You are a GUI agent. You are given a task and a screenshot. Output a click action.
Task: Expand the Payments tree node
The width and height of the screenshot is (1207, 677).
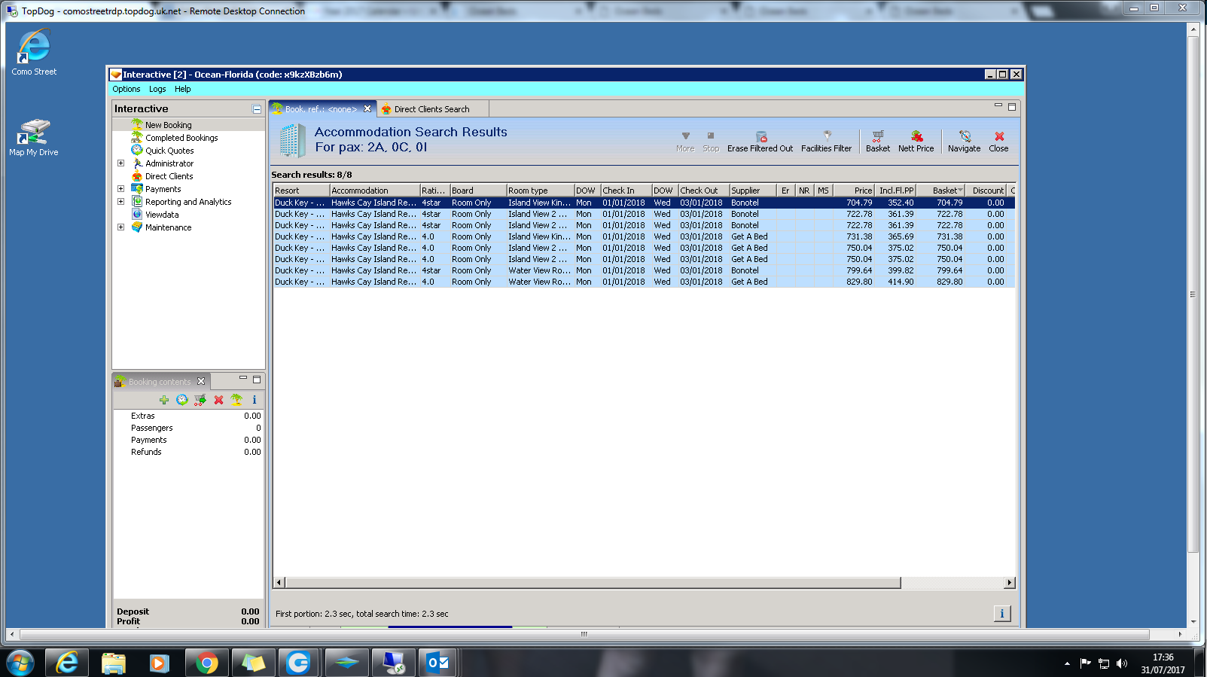pyautogui.click(x=120, y=189)
